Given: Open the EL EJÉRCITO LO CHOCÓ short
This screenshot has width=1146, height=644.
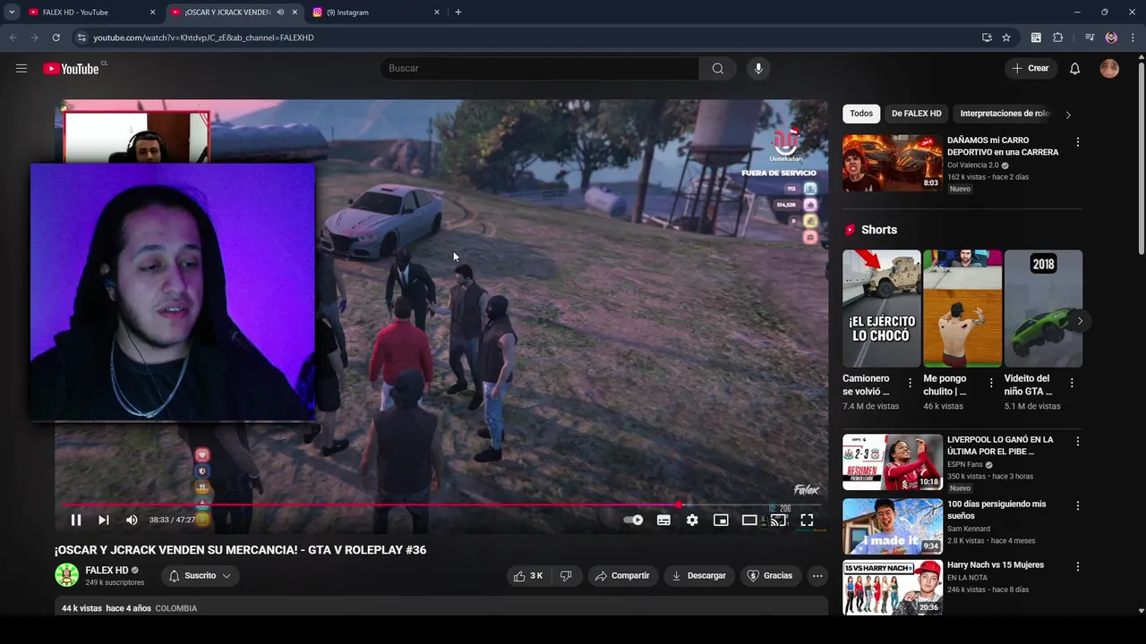Looking at the screenshot, I should coord(881,309).
